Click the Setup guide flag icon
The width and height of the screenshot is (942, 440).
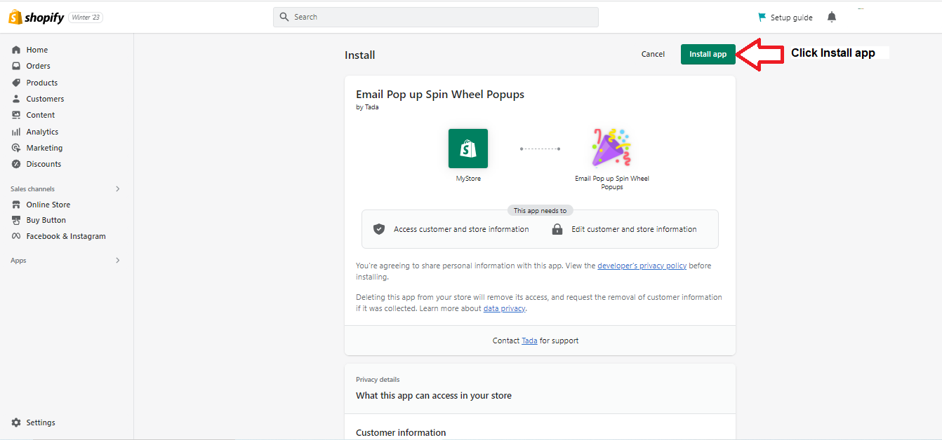[762, 17]
